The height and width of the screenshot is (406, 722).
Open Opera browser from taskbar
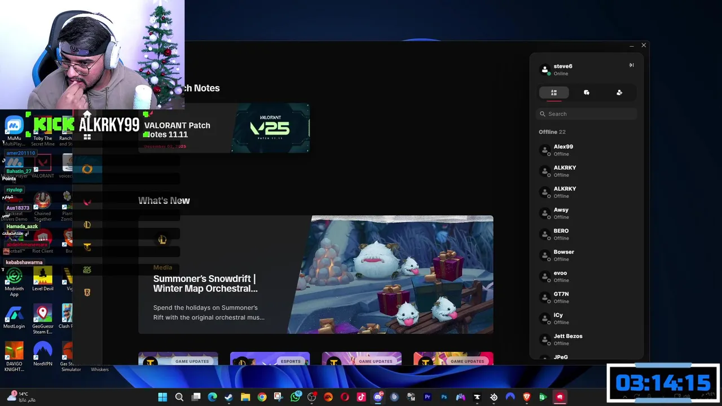(345, 397)
